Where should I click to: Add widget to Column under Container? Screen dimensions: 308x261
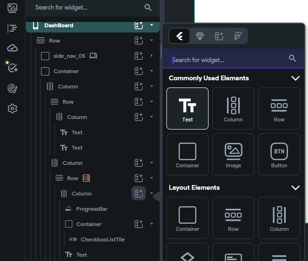139,87
